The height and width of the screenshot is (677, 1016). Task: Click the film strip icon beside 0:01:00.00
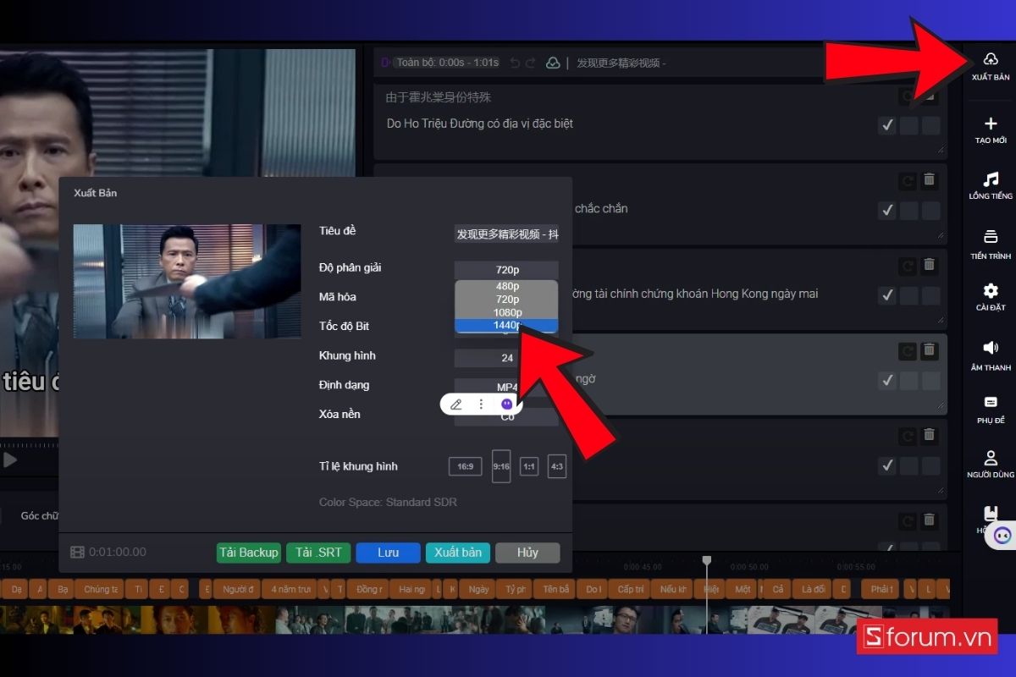pos(77,553)
